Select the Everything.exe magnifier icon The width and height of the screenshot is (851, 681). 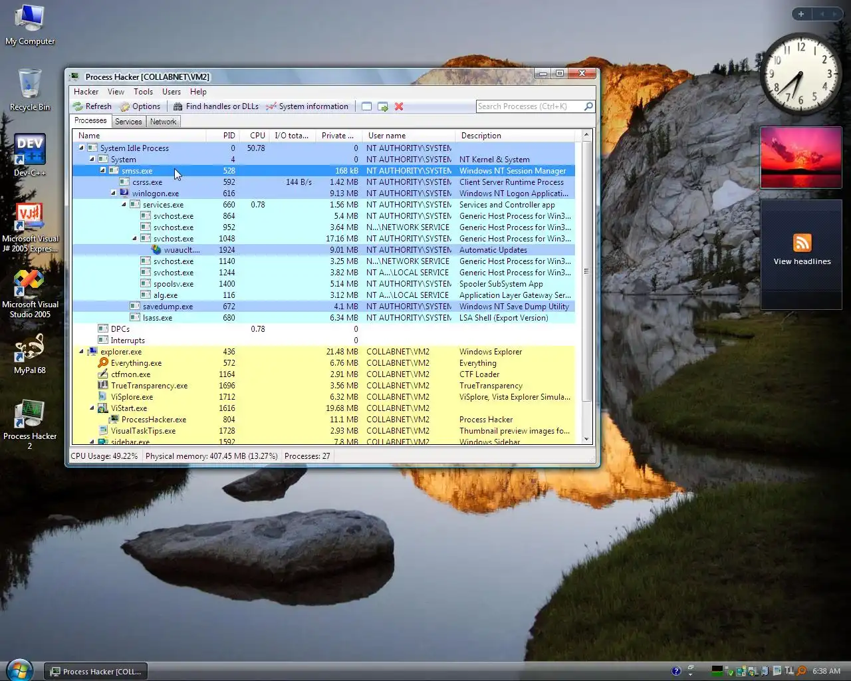click(103, 363)
